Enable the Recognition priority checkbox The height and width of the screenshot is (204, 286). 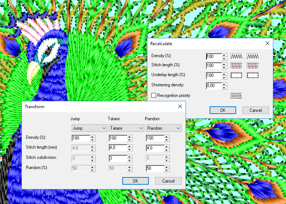point(154,95)
